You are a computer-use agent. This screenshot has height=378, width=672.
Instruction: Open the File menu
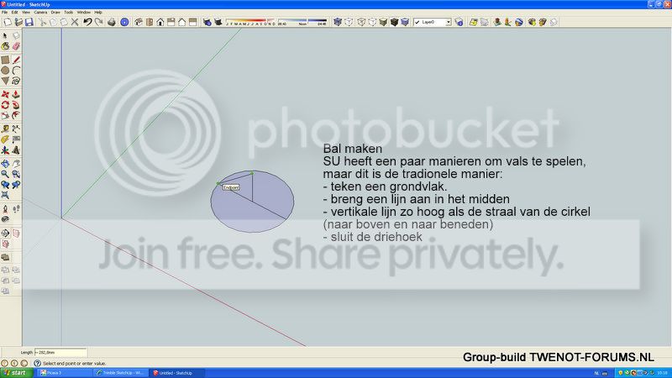point(5,13)
